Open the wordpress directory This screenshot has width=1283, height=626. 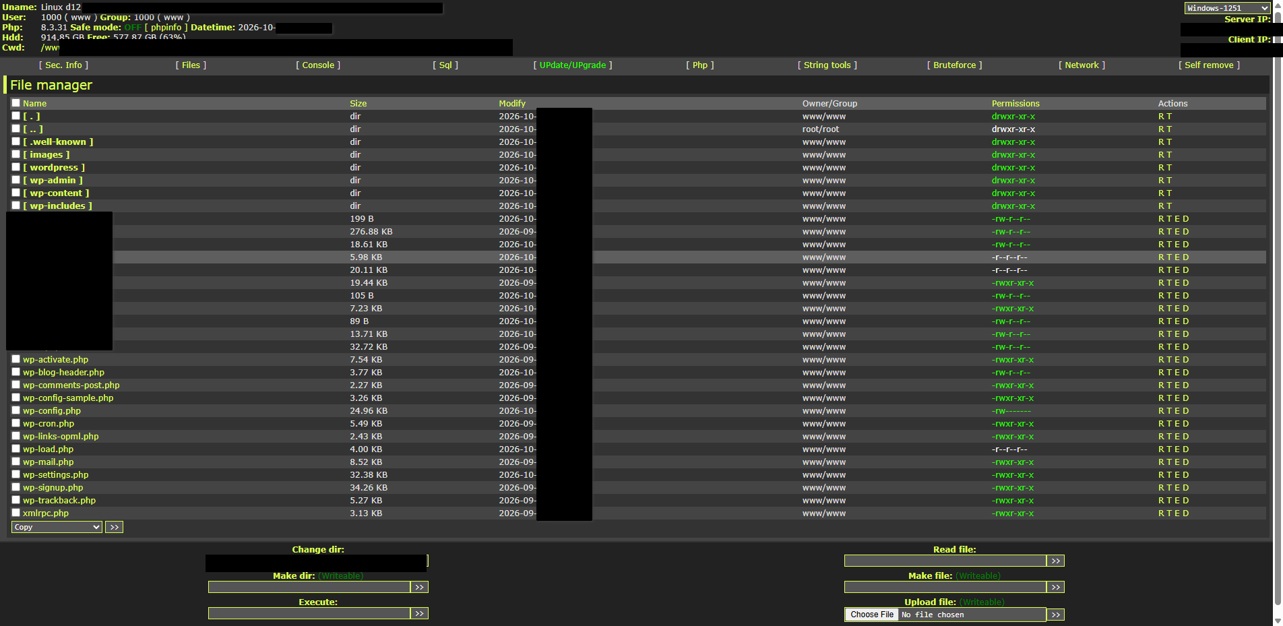click(54, 168)
